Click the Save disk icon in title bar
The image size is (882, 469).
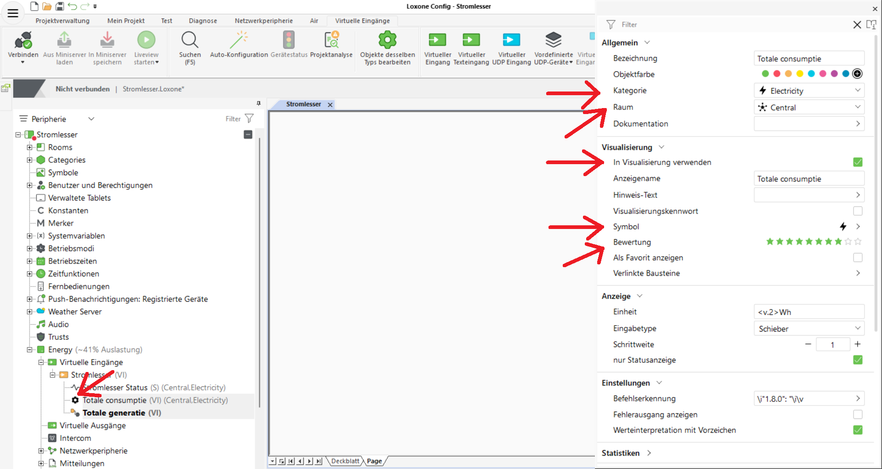(x=60, y=6)
